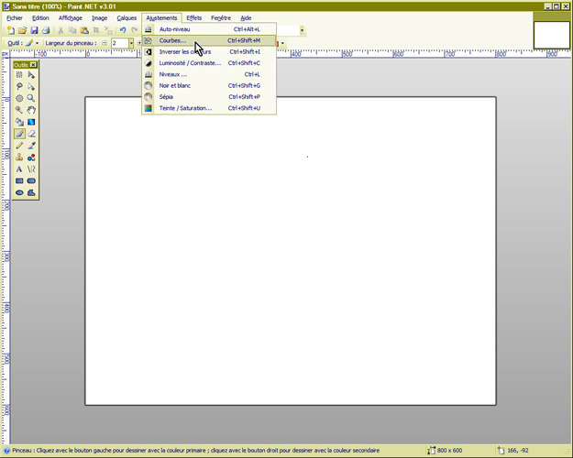Open the Calques menu
Screen dimensions: 573x458
click(x=127, y=17)
